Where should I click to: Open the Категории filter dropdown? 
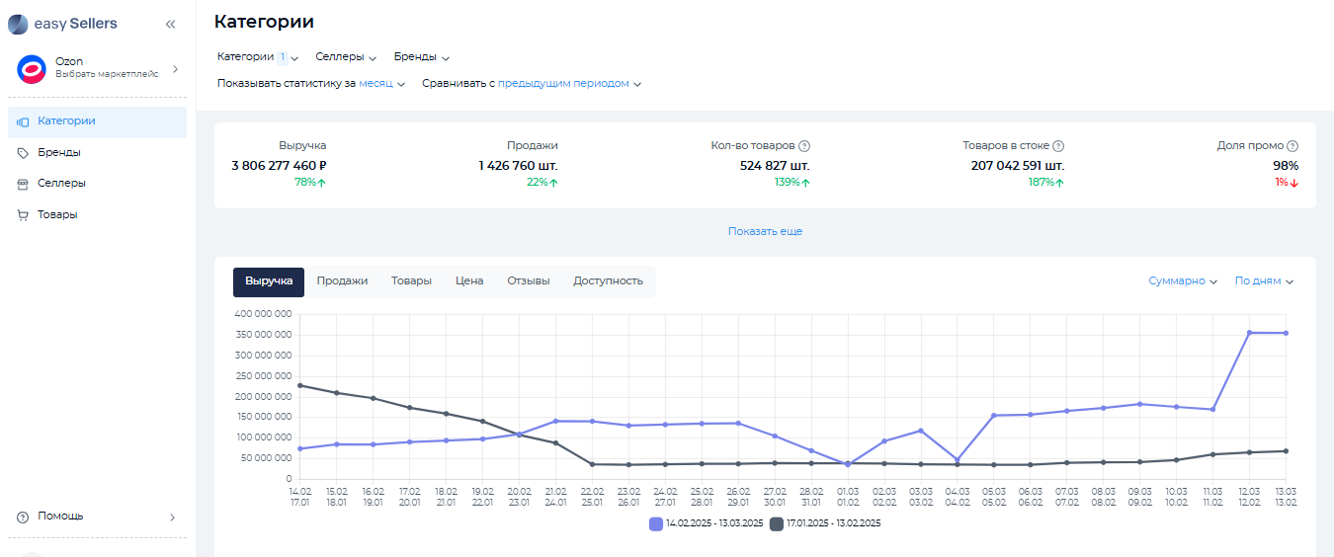click(257, 57)
